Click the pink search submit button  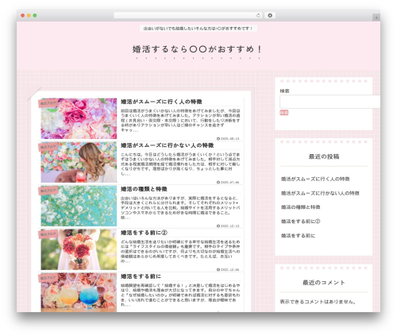pos(284,113)
